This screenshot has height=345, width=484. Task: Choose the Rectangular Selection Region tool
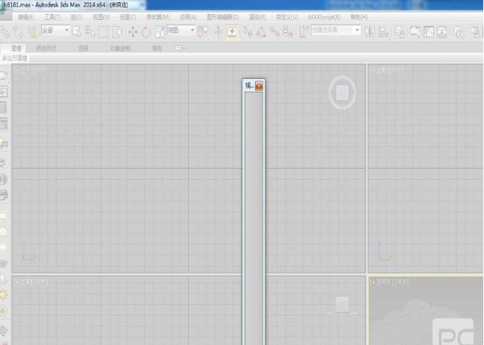[x=103, y=32]
